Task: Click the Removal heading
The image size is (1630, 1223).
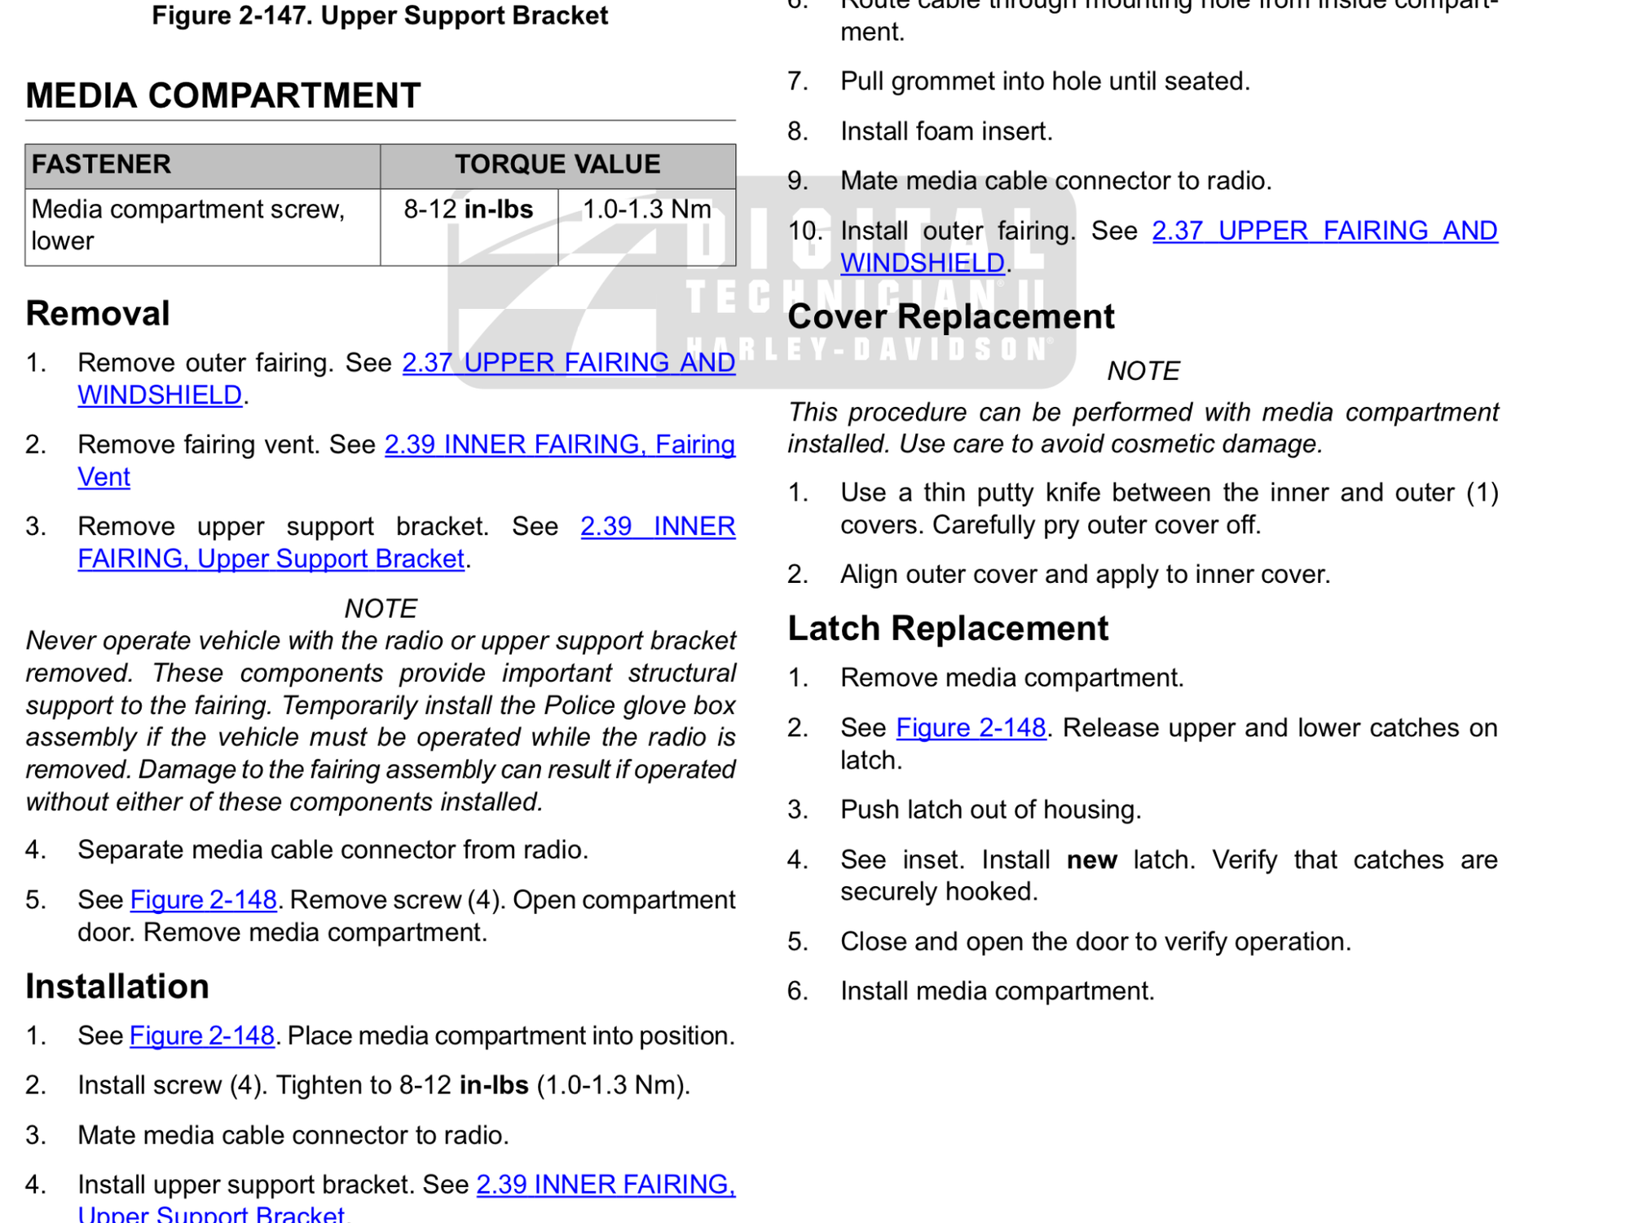Action: [x=98, y=314]
